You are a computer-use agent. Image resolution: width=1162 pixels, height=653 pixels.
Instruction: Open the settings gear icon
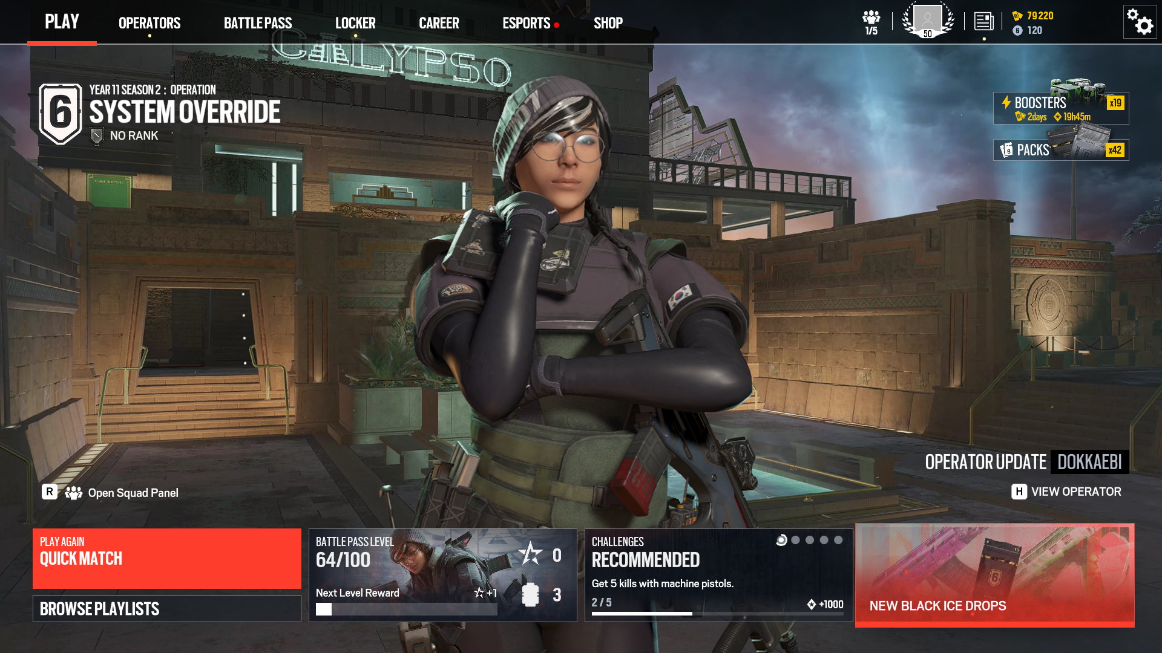coord(1140,22)
